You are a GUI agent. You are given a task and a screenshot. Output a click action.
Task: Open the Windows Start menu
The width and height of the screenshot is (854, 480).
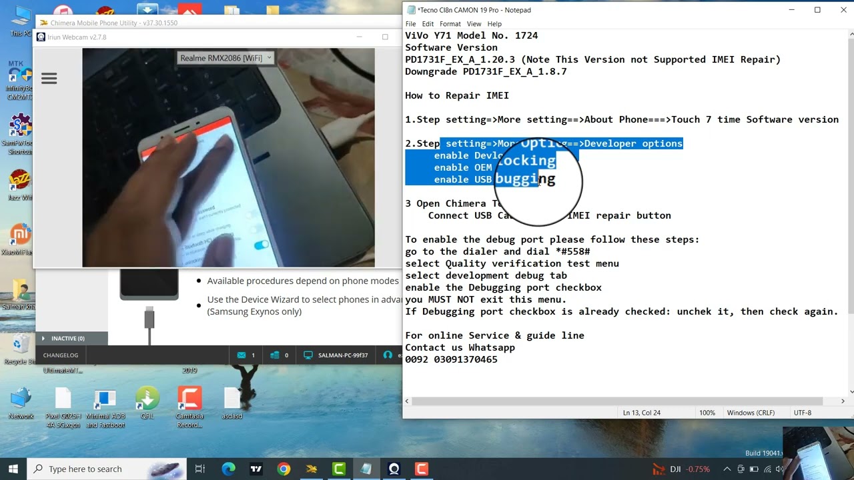[13, 469]
